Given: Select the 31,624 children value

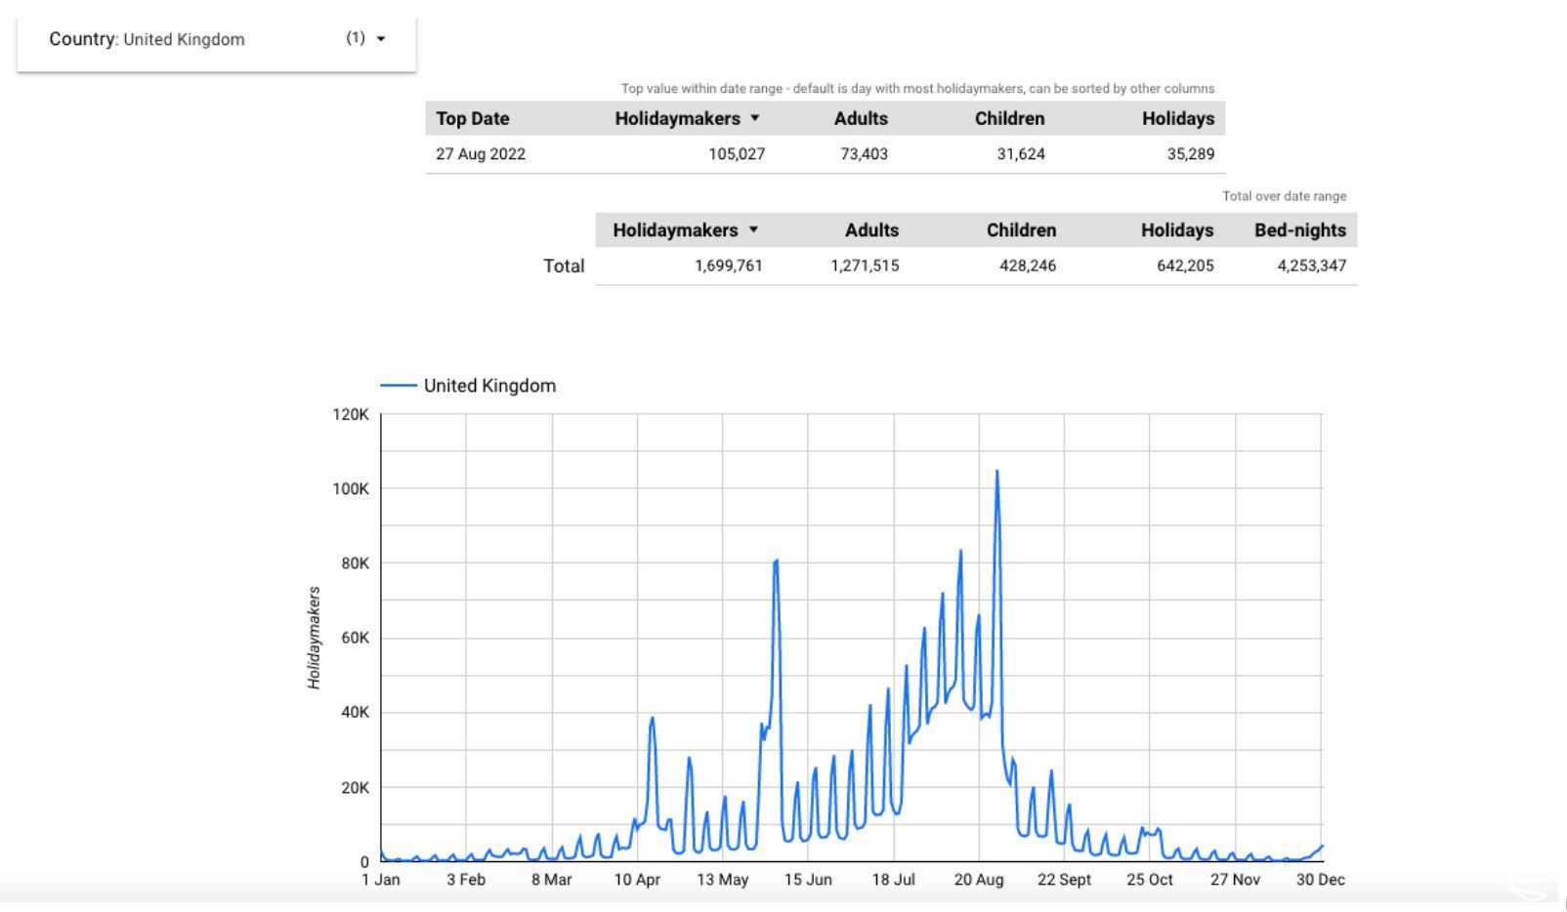Looking at the screenshot, I should (1021, 154).
